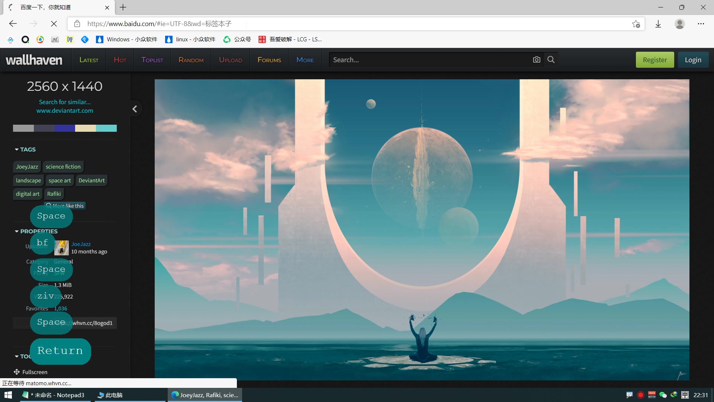Open the Toplist tab
The width and height of the screenshot is (714, 402).
152,60
